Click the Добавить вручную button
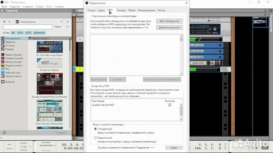 pyautogui.click(x=169, y=27)
